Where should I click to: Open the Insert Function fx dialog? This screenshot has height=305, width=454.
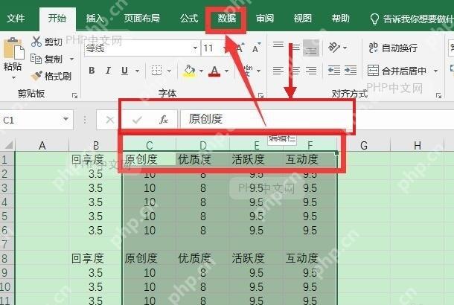coord(164,120)
